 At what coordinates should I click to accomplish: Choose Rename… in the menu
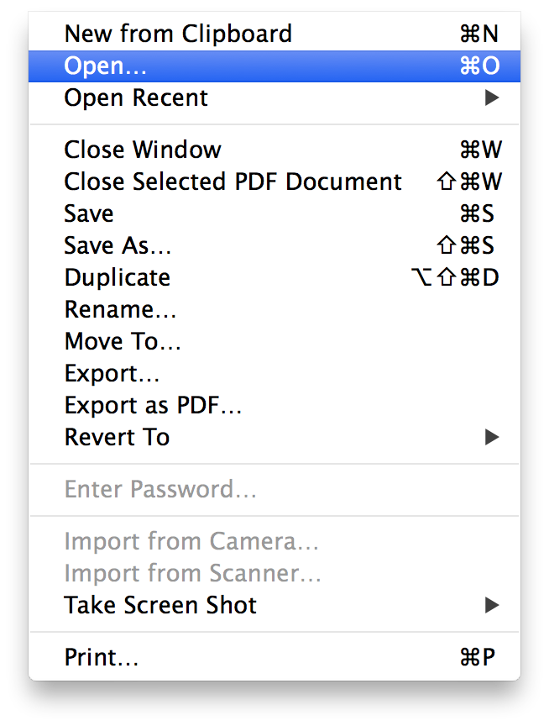tap(120, 309)
